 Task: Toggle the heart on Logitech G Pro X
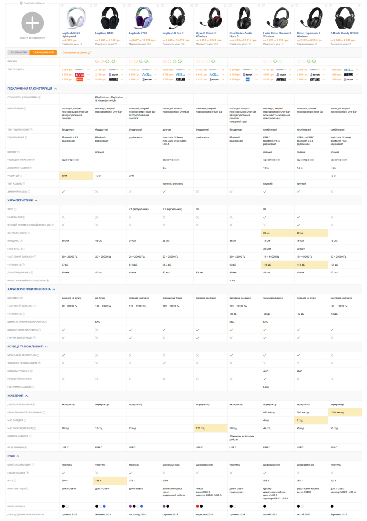point(163,6)
